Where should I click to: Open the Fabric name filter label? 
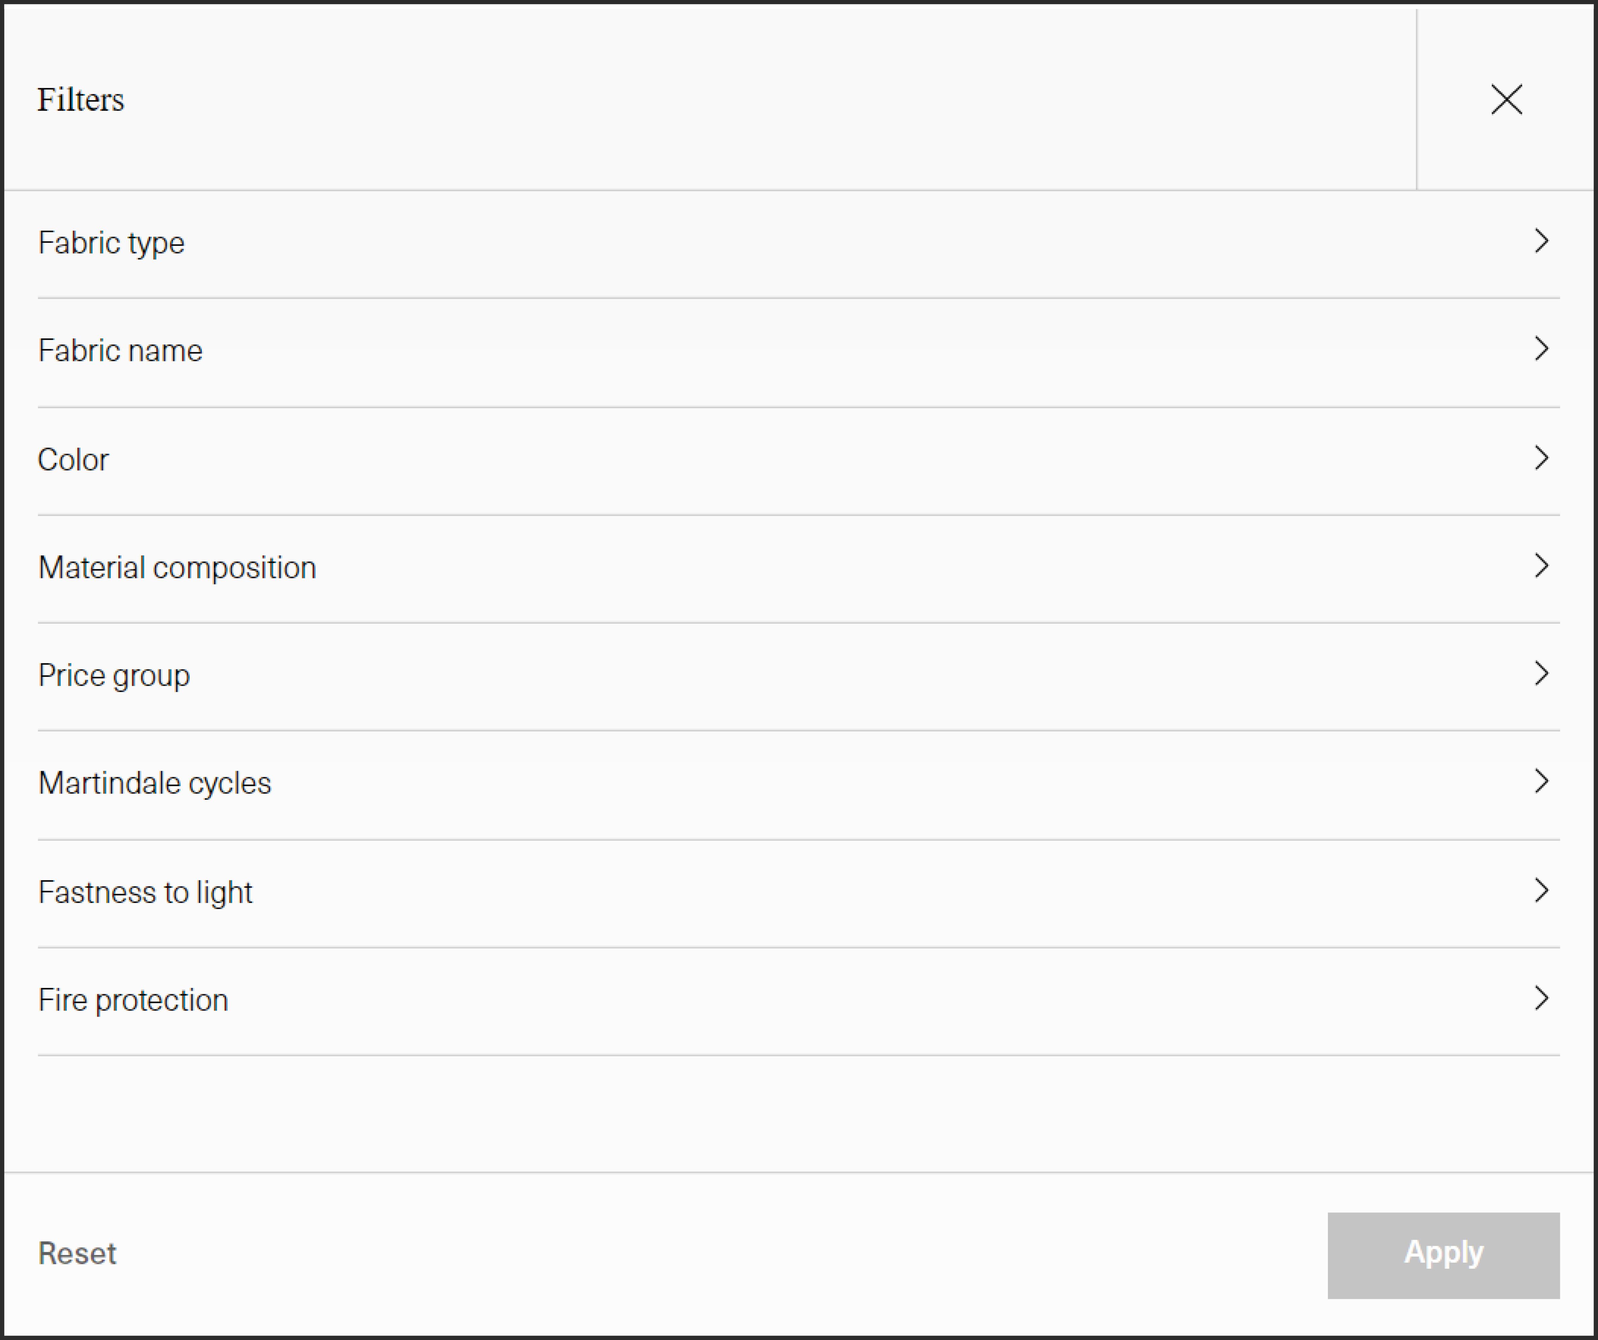pos(120,351)
